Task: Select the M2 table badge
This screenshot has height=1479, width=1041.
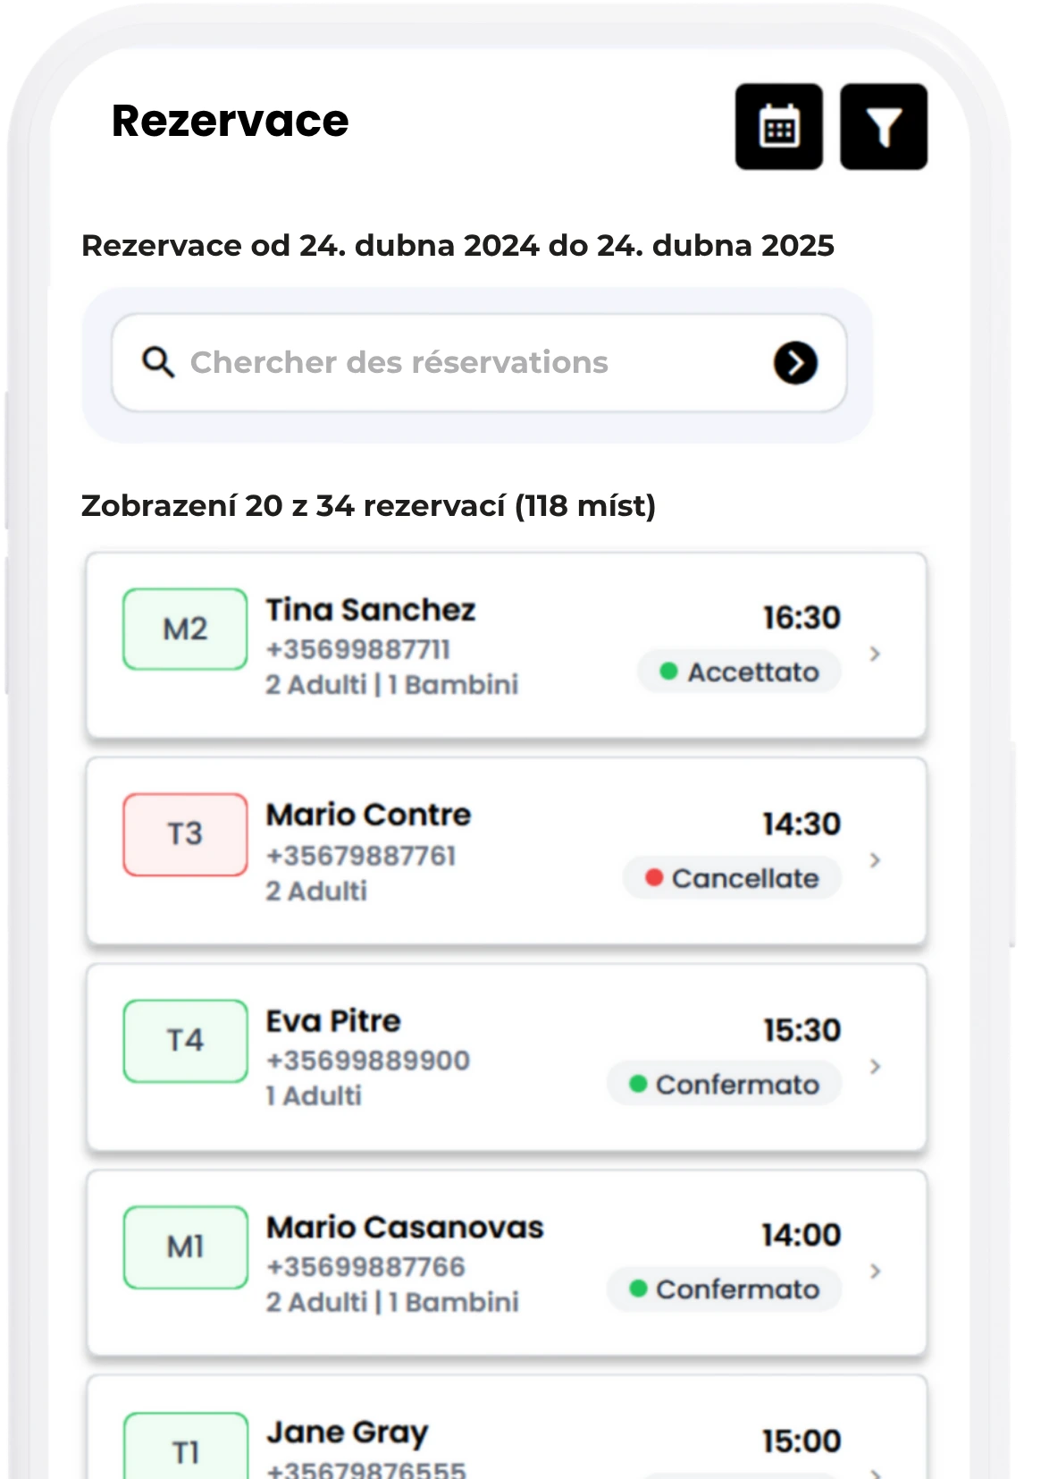Action: 185,629
